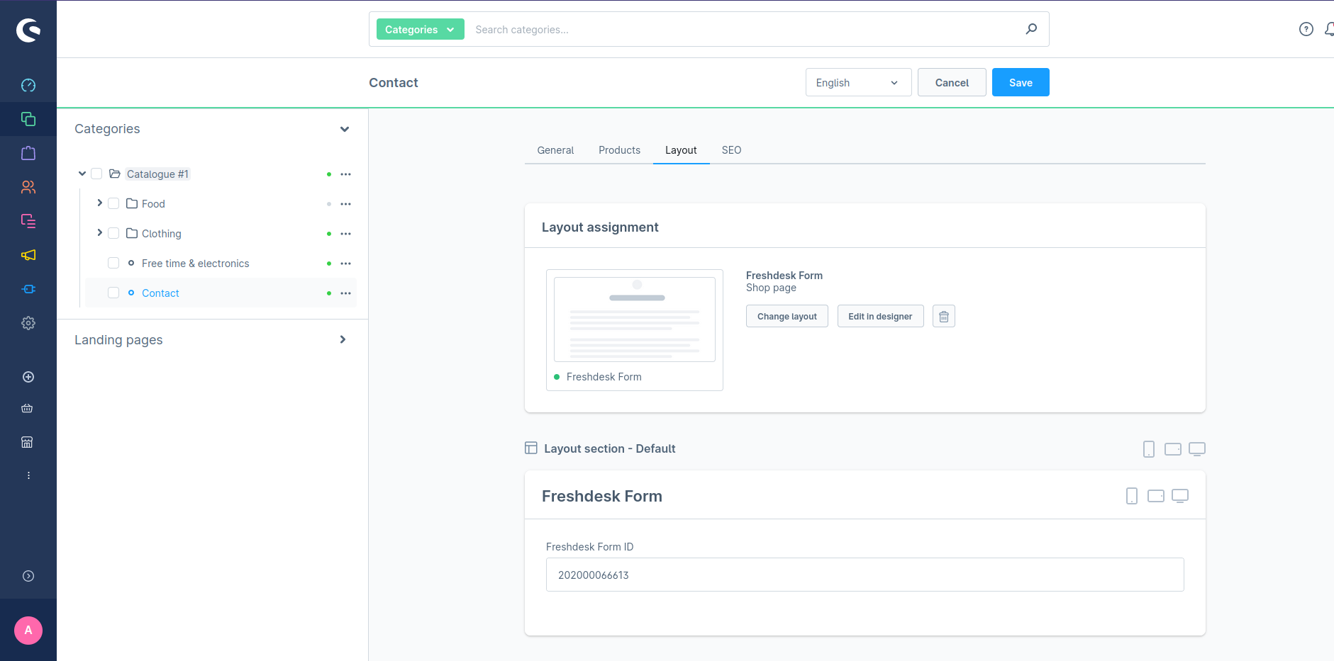Viewport: 1334px width, 661px height.
Task: Select the Catalogue #1 label
Action: point(157,174)
